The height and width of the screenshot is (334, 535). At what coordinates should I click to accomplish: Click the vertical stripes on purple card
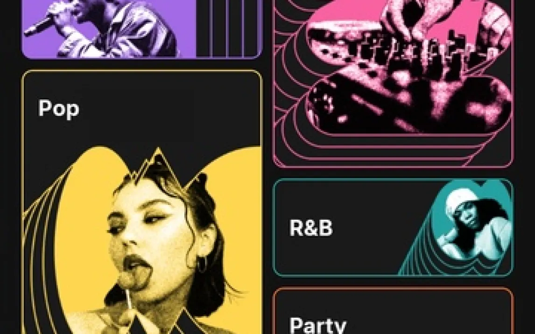point(228,29)
